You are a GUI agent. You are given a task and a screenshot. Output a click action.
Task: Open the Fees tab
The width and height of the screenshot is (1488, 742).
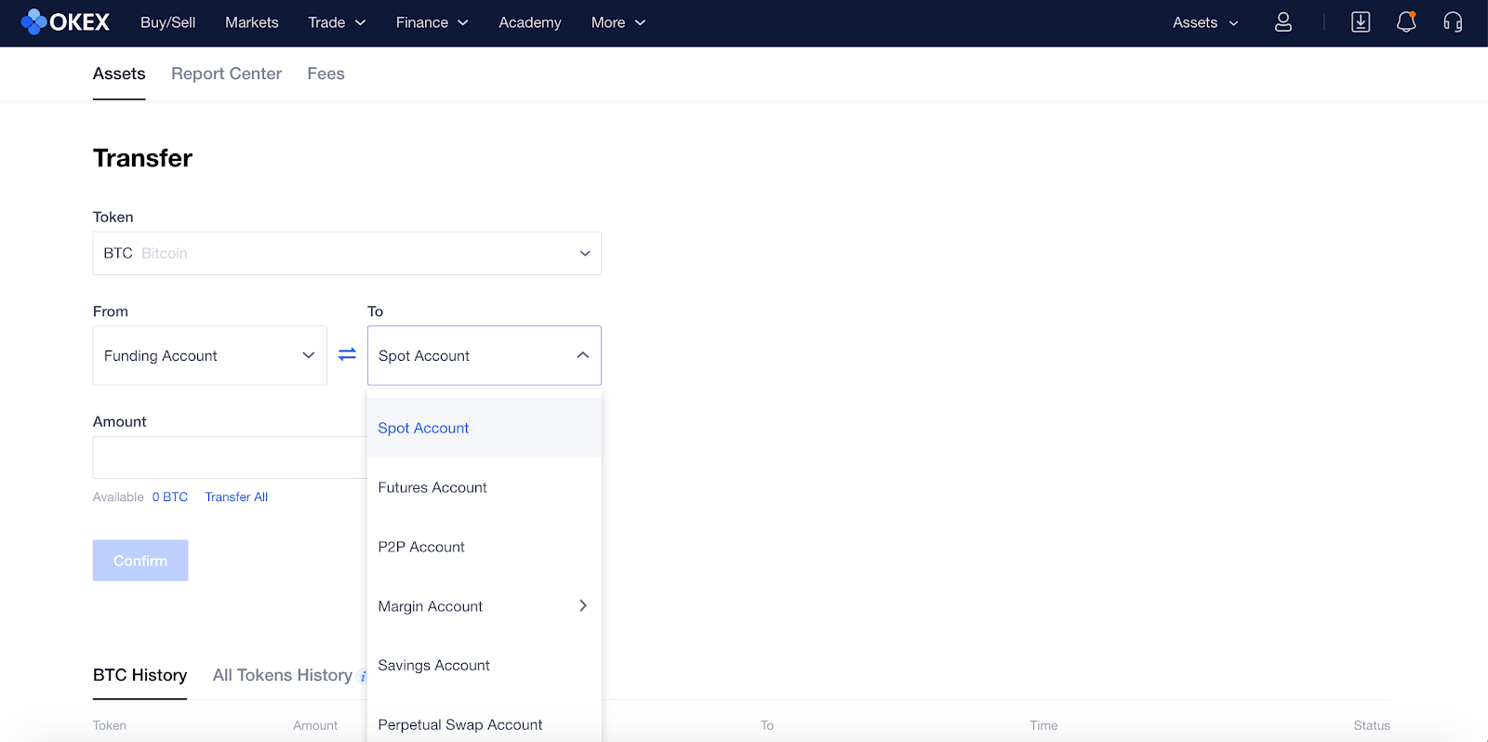pyautogui.click(x=325, y=73)
